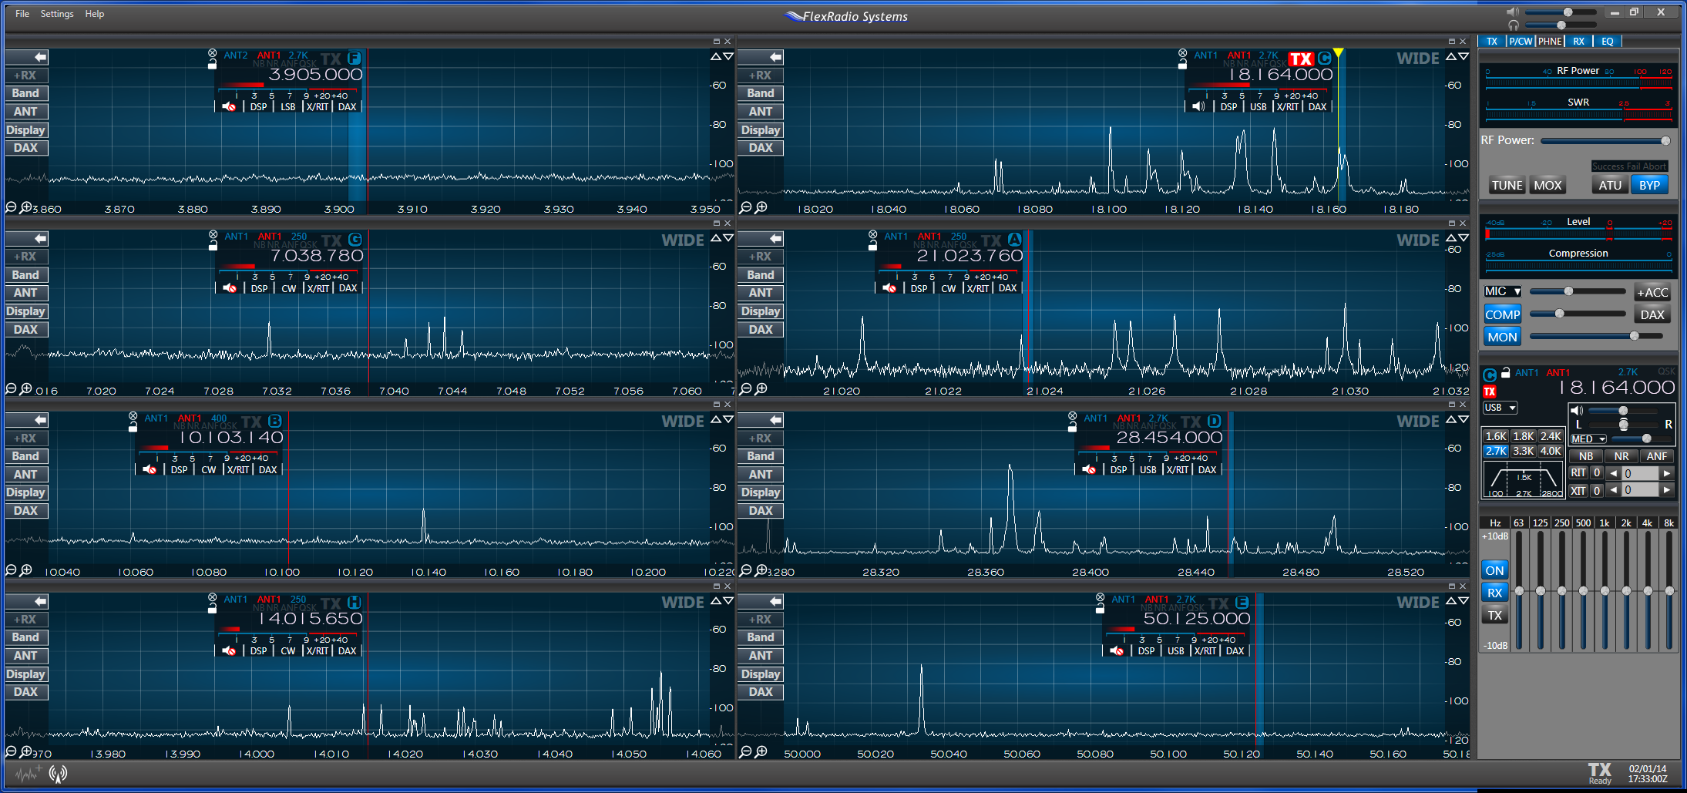1687x793 pixels.
Task: Open the MED AGC speed dropdown
Action: (x=1588, y=439)
